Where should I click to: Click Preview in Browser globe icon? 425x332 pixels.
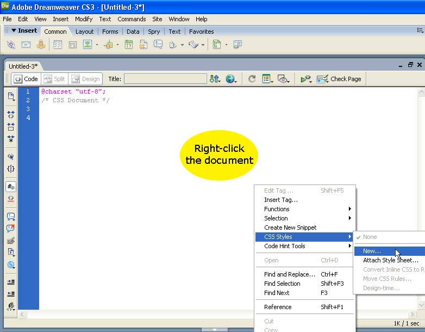click(231, 79)
